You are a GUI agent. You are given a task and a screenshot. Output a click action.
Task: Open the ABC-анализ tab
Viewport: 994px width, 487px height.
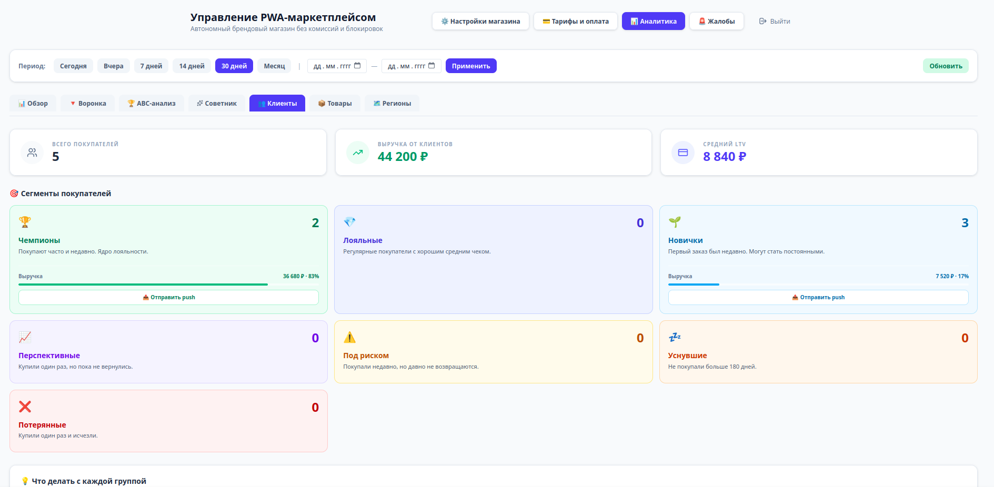(152, 103)
